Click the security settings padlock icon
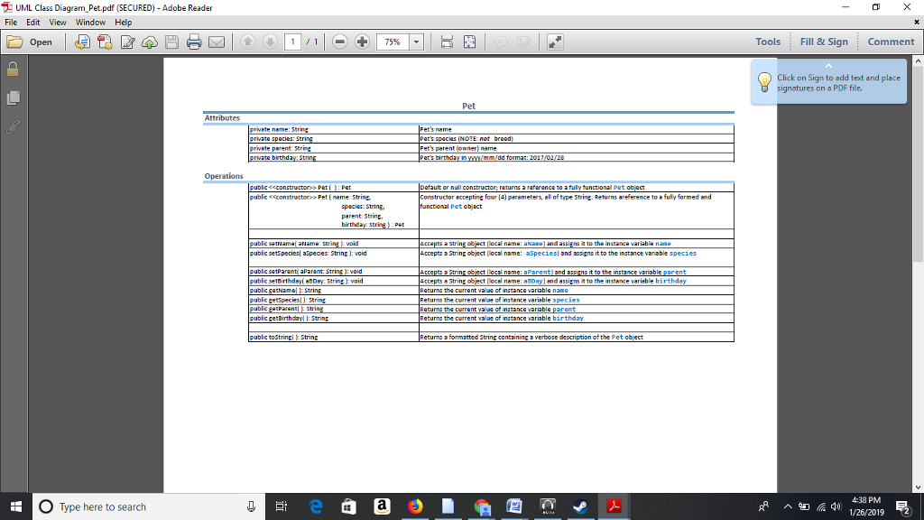The height and width of the screenshot is (520, 924). tap(13, 69)
